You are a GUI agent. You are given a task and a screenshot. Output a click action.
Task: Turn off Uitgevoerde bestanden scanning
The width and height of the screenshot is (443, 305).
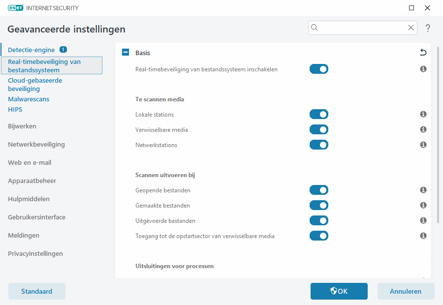click(318, 221)
